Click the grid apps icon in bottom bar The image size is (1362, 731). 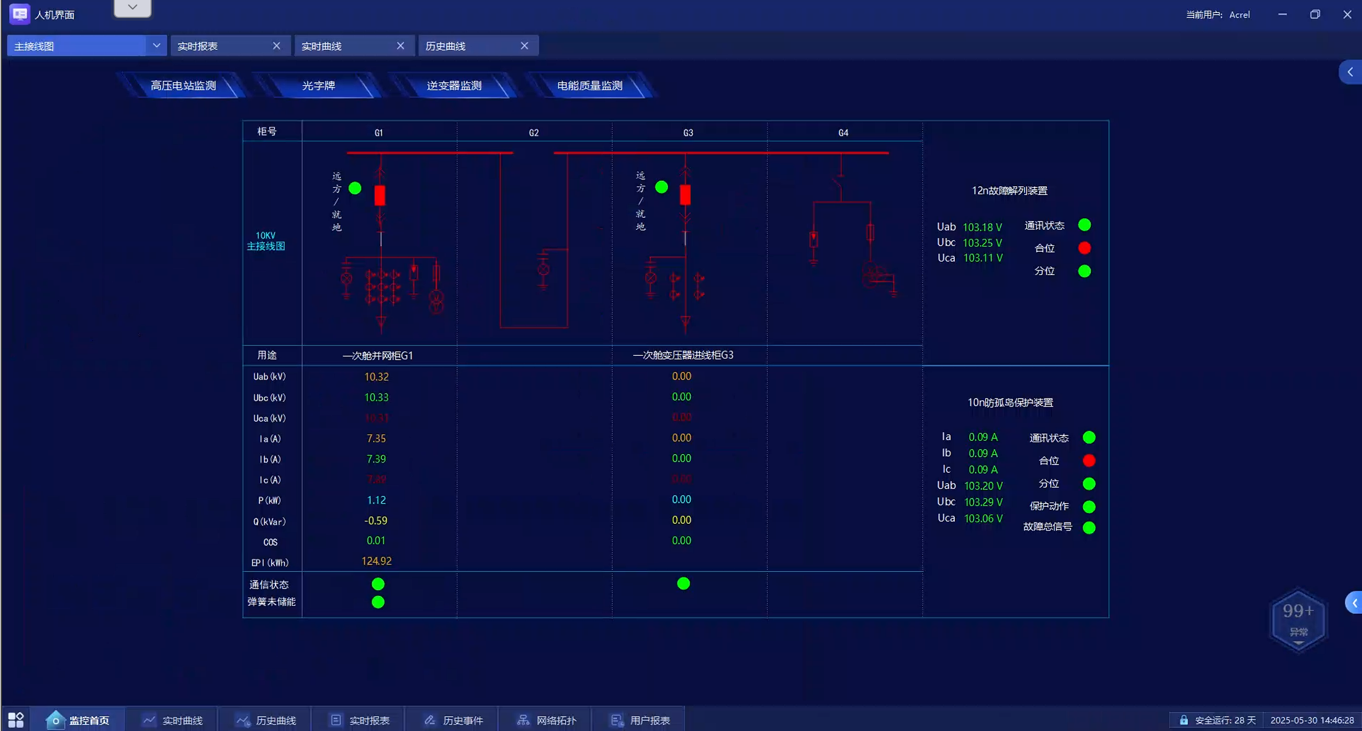point(16,720)
